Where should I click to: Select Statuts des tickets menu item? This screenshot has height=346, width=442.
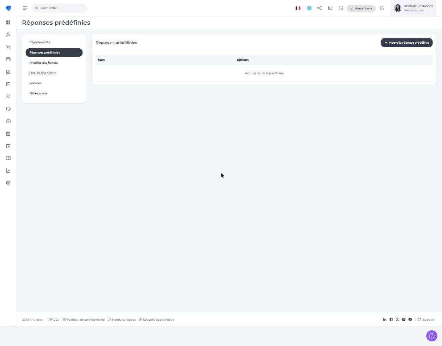point(54,73)
